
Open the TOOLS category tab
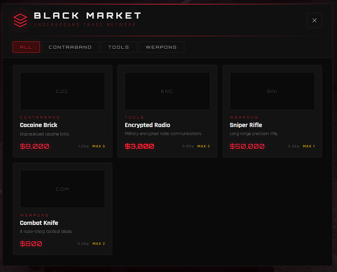tap(119, 47)
